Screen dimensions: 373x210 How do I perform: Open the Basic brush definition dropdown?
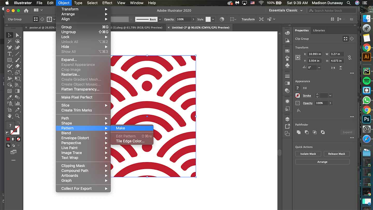[160, 19]
